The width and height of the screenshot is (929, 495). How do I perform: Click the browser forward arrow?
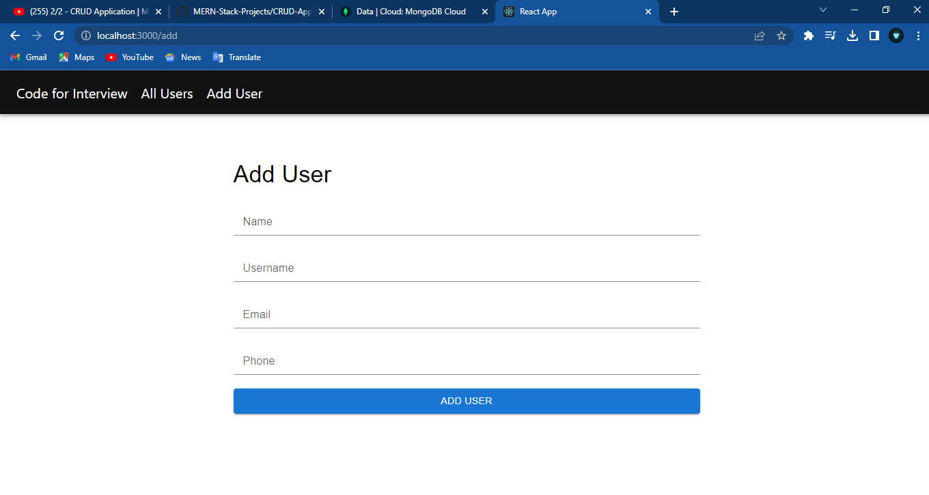[x=37, y=36]
